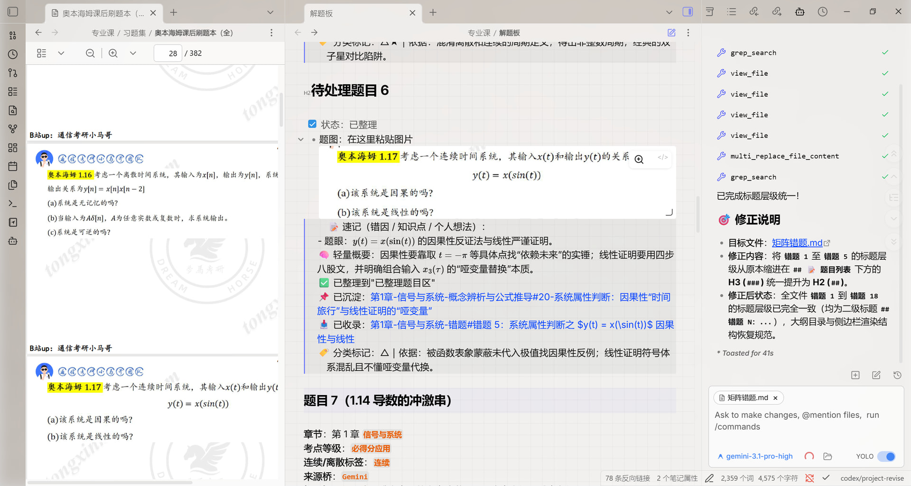The height and width of the screenshot is (486, 911).
Task: Click the code </> icon on embedded image
Action: point(663,157)
